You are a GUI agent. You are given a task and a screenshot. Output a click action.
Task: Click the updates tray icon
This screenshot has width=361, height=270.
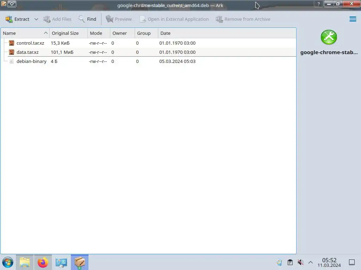[x=279, y=262]
